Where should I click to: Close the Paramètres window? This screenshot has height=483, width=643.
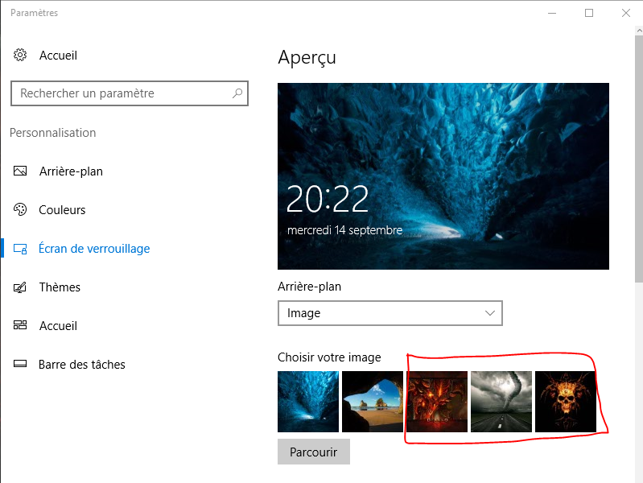(626, 13)
